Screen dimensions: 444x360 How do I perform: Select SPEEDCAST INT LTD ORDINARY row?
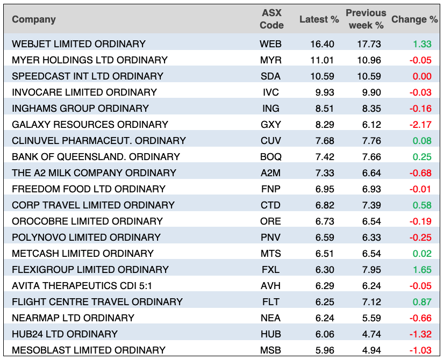[x=87, y=76]
